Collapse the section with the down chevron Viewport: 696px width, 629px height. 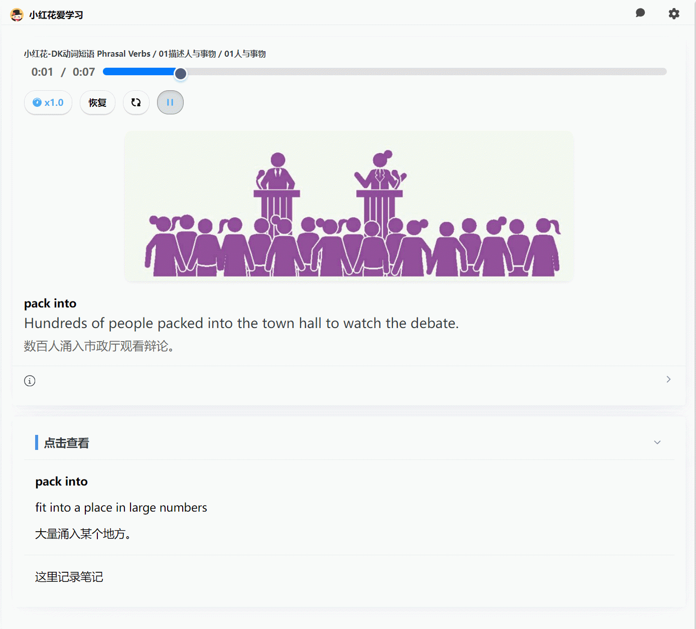point(657,442)
